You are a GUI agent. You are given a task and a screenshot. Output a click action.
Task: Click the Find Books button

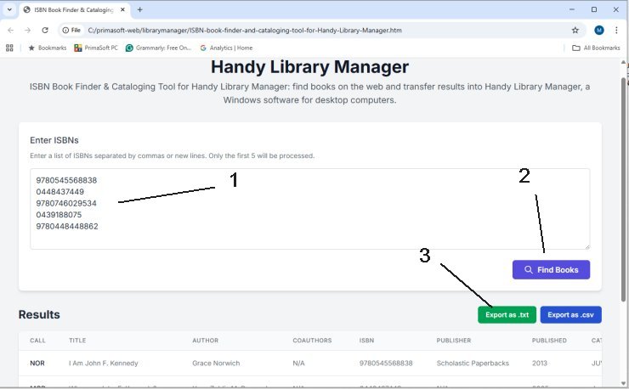tap(551, 269)
